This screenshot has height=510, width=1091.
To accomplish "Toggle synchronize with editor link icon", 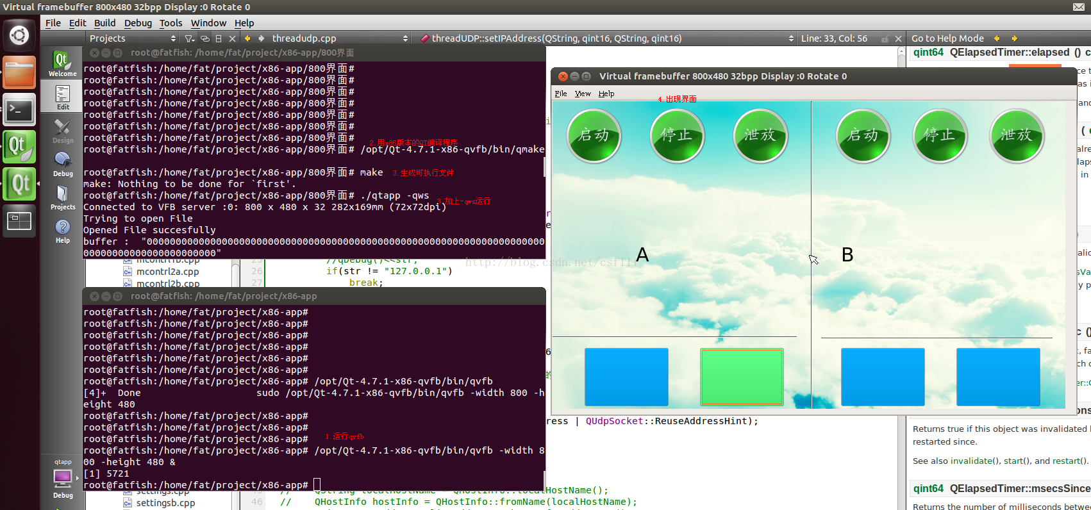I will tap(205, 38).
